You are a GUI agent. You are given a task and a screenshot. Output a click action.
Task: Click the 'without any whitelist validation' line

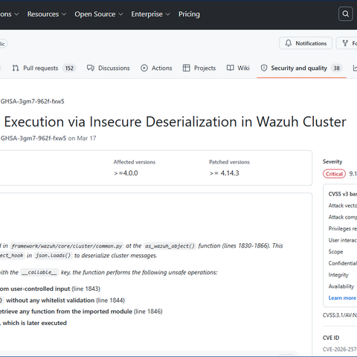pos(51,300)
